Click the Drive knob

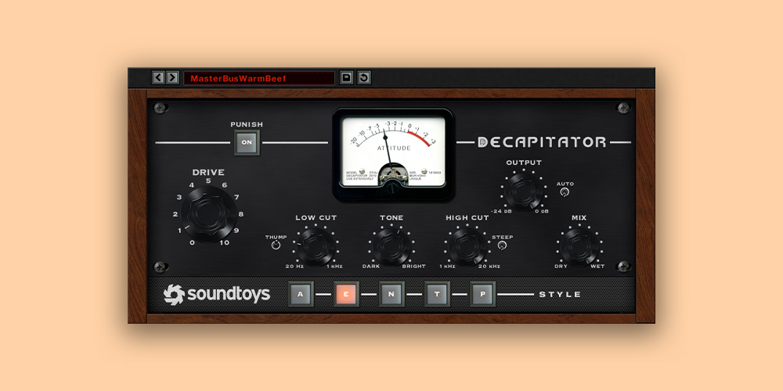click(207, 213)
